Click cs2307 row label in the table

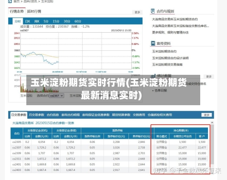point(17,147)
